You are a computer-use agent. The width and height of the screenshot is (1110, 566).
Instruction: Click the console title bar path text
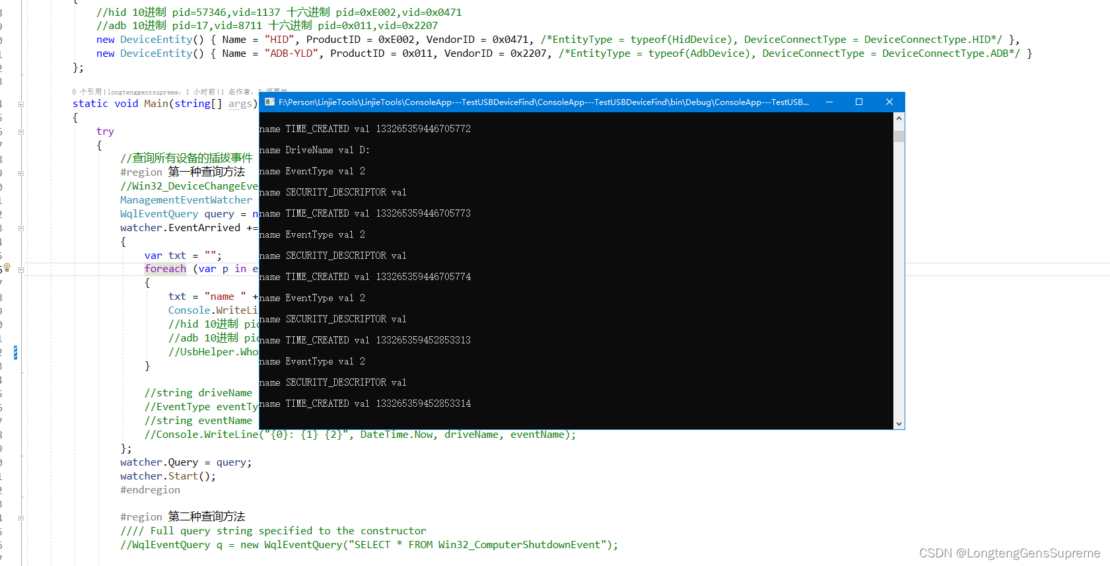(543, 102)
